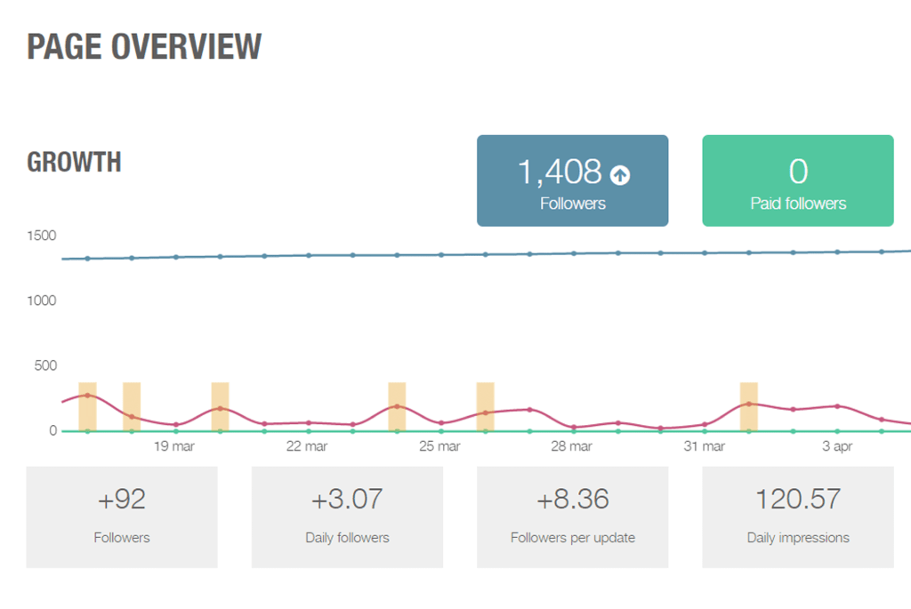Click orange bar between 25 mar and 28 mar
911x609 pixels.
pos(485,406)
